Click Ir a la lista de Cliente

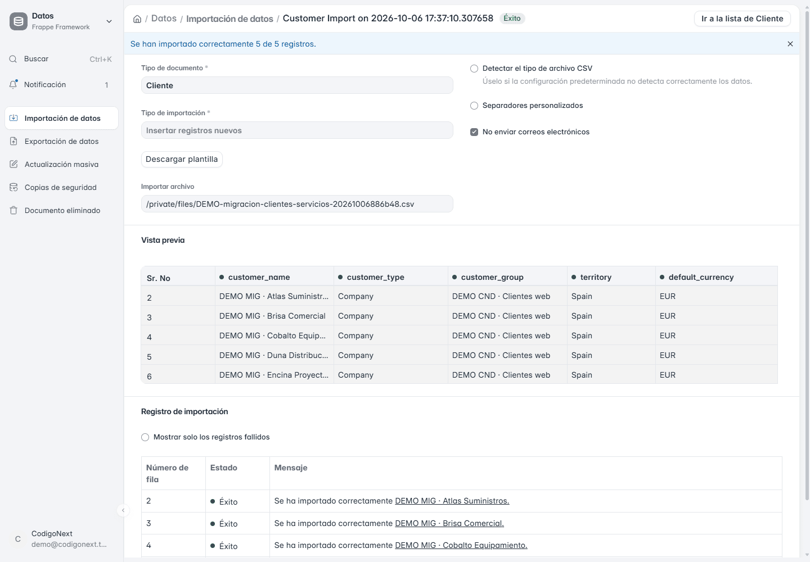742,19
